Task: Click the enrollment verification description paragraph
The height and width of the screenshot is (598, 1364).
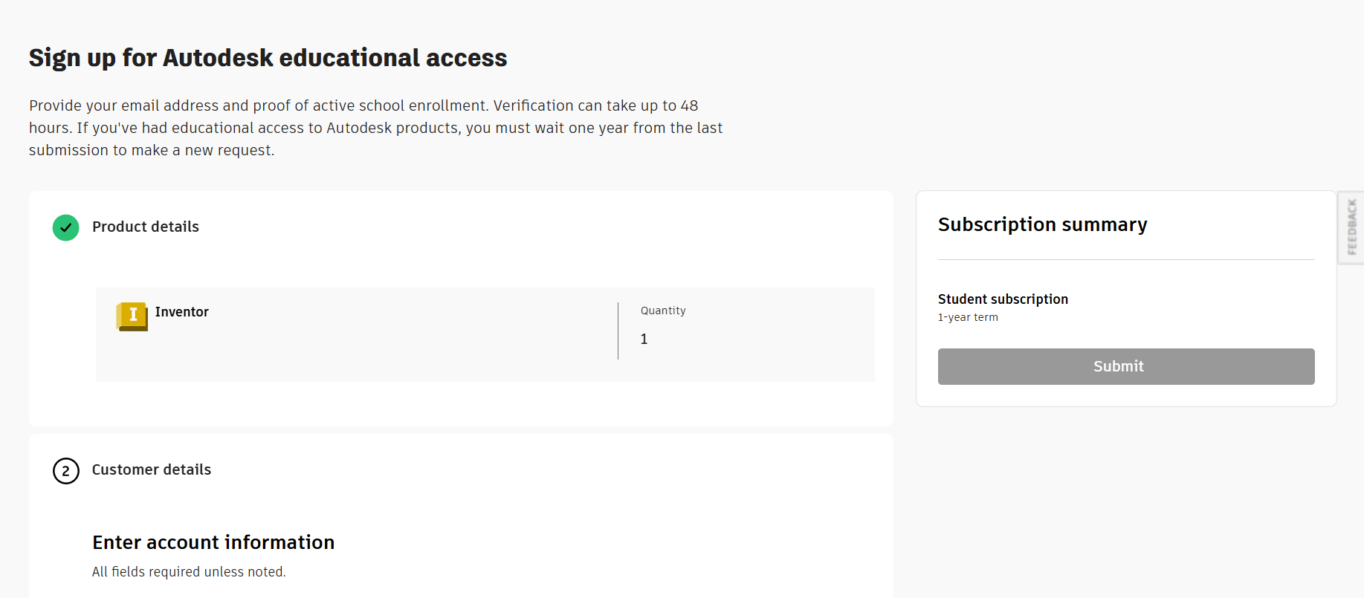Action: click(375, 128)
